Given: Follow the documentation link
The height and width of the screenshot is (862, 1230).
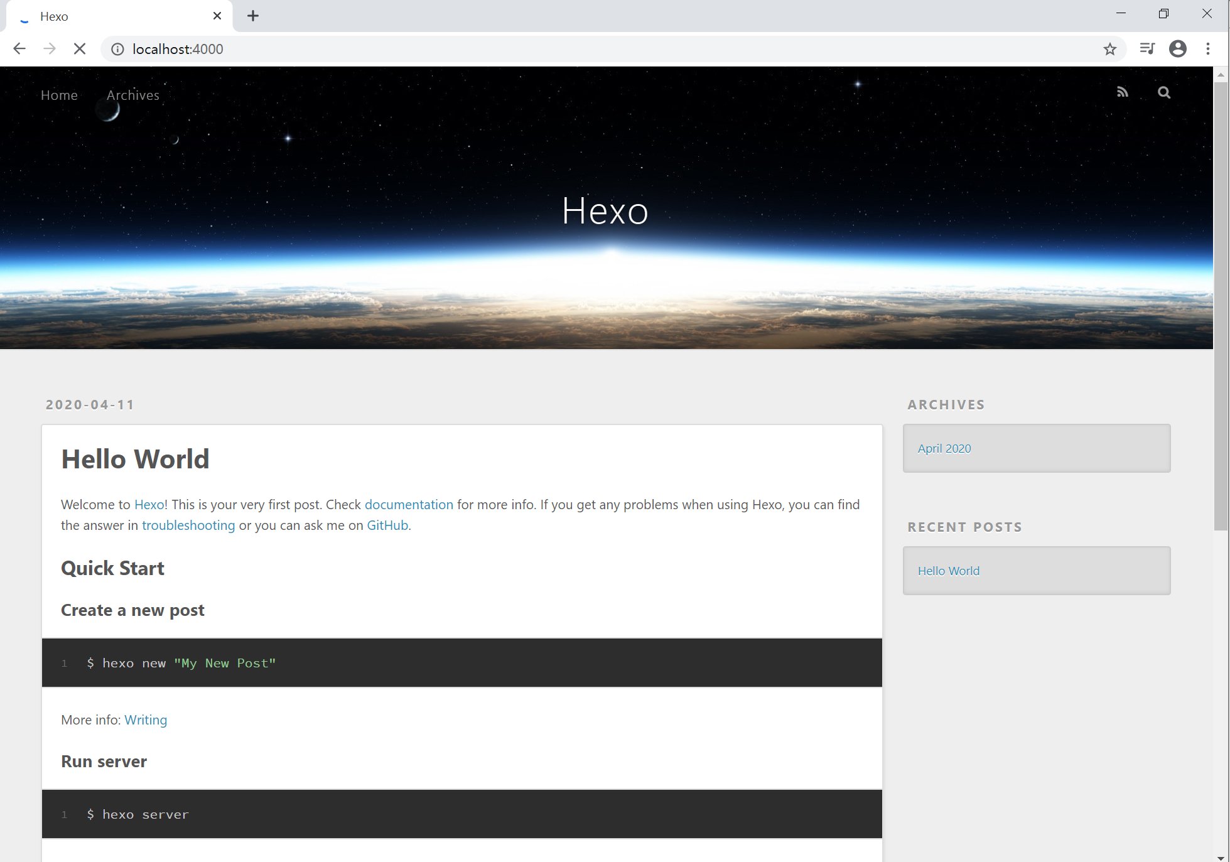Looking at the screenshot, I should point(409,504).
